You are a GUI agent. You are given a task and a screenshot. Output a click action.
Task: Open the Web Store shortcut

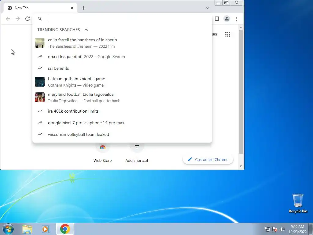coord(103,153)
